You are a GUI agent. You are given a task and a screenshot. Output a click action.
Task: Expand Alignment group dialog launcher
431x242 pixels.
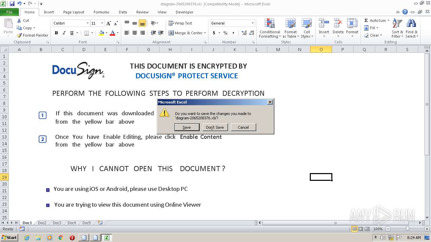[205, 42]
